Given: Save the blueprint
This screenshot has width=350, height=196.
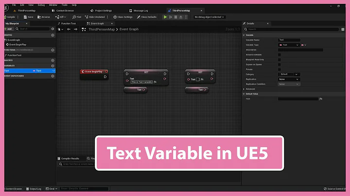Looking at the screenshot, I should (28, 17).
